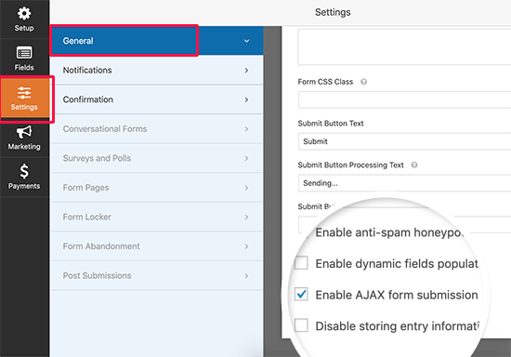
Task: Enable dynamic fields population checkbox
Action: click(x=301, y=263)
